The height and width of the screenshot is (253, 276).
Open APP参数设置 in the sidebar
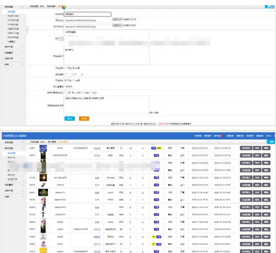pos(13,20)
